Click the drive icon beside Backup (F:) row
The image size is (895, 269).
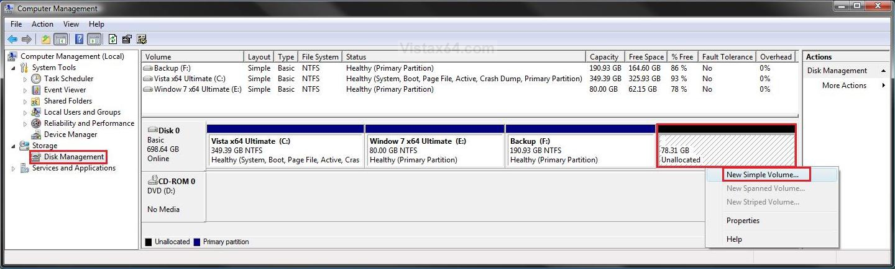[148, 68]
